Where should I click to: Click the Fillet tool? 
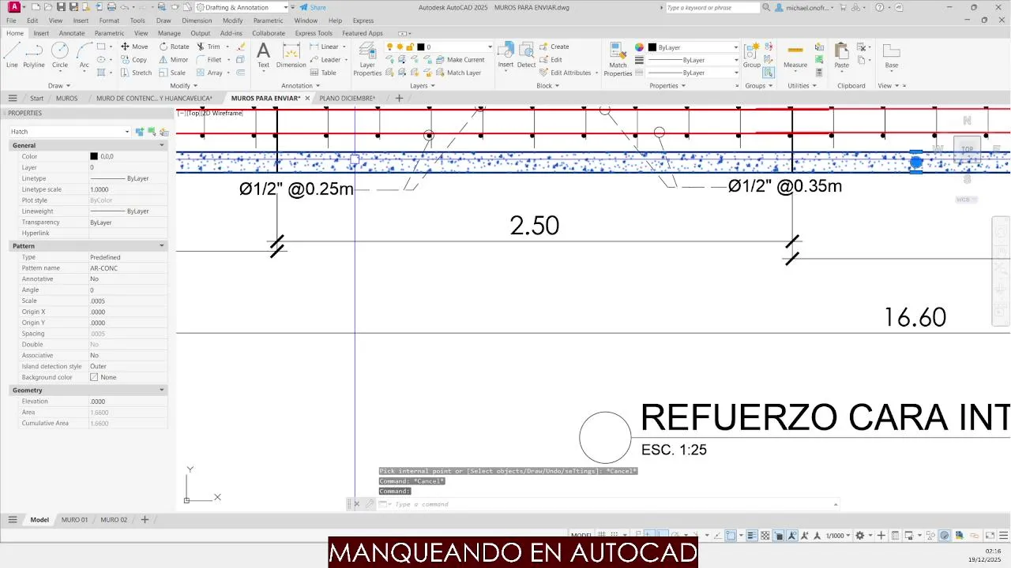(209, 59)
